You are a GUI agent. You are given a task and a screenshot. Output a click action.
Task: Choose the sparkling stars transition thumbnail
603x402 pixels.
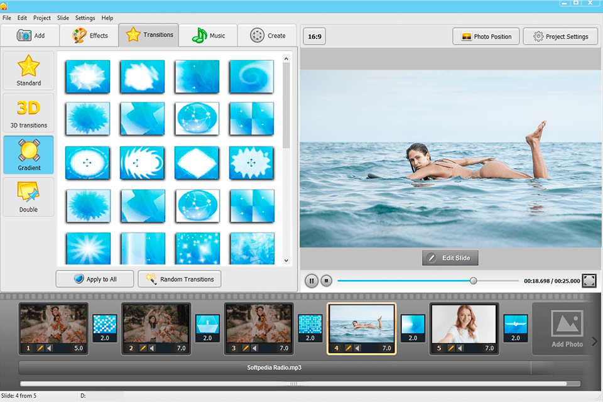[x=197, y=248]
